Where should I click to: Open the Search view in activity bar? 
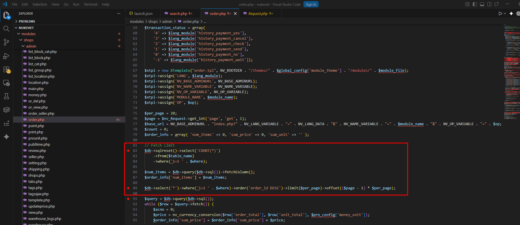click(6, 28)
